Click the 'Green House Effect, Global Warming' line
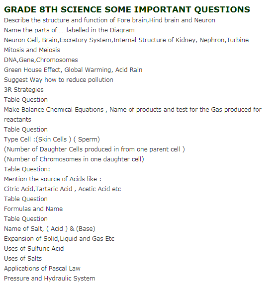The image size is (278, 283). 73,70
